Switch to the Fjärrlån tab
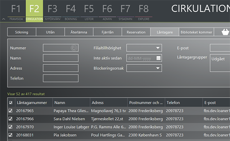Viewport: 230px width, 141px height. [x=107, y=32]
